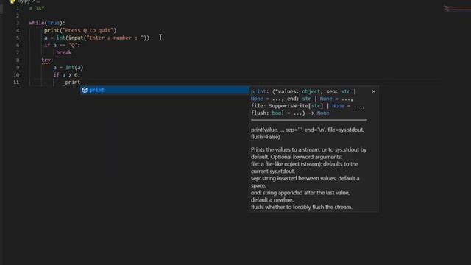Click the 'Enter a number' input line

pos(96,38)
